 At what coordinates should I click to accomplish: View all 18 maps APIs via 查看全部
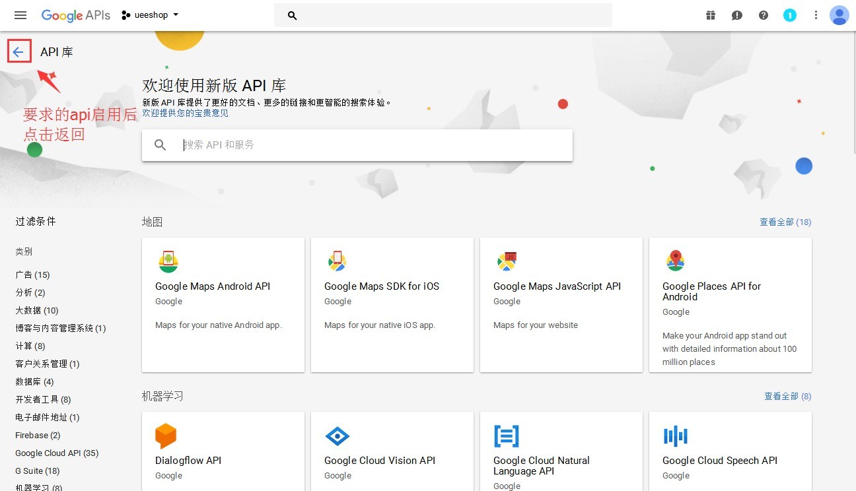coord(785,222)
